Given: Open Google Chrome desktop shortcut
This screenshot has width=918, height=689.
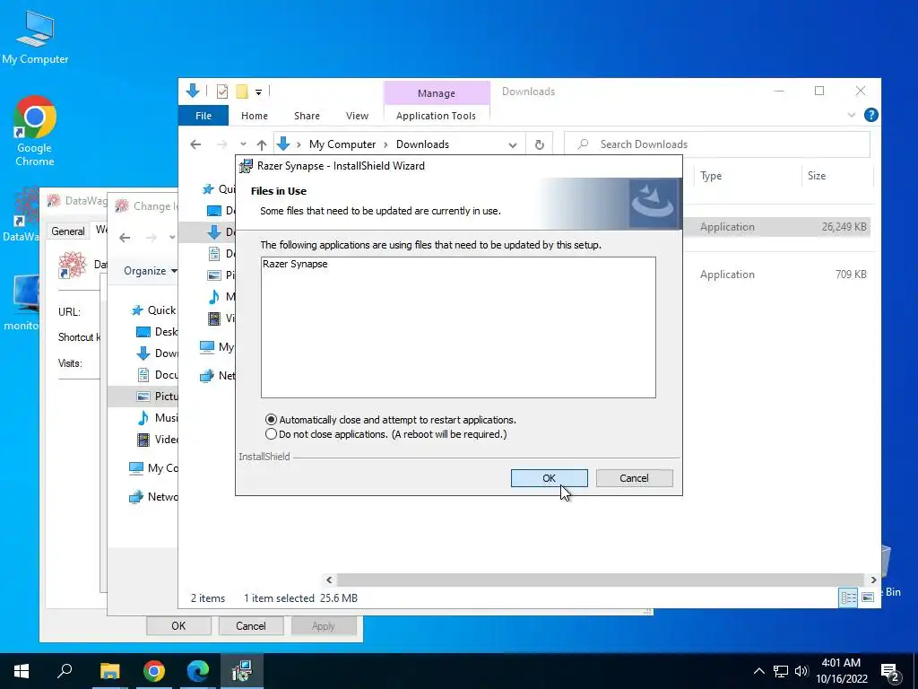Looking at the screenshot, I should (x=35, y=131).
